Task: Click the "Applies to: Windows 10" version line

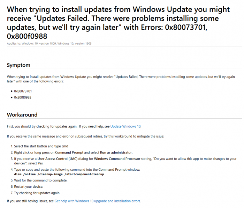Action: [x=49, y=43]
